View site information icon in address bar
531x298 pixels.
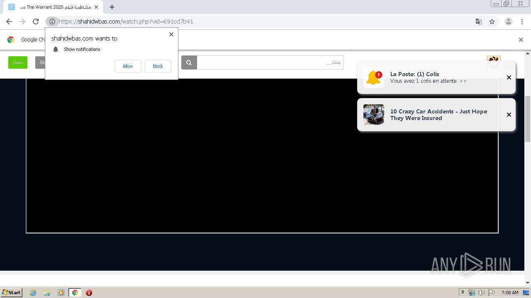(52, 22)
